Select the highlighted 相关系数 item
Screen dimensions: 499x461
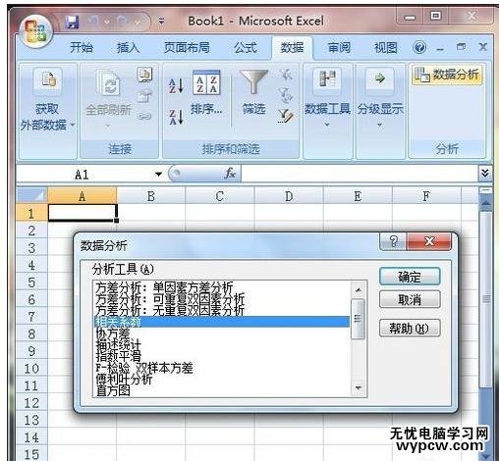(222, 322)
